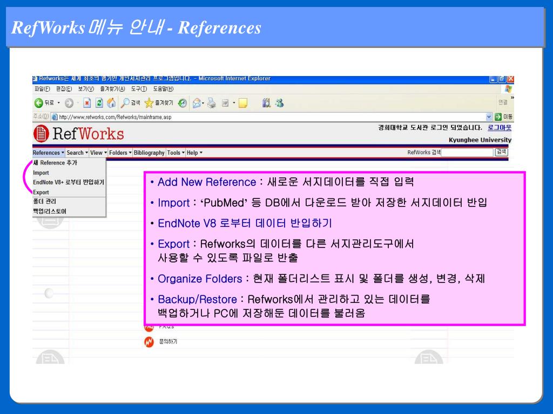Expand the Back button history arrow
The image size is (553, 414).
[x=58, y=103]
